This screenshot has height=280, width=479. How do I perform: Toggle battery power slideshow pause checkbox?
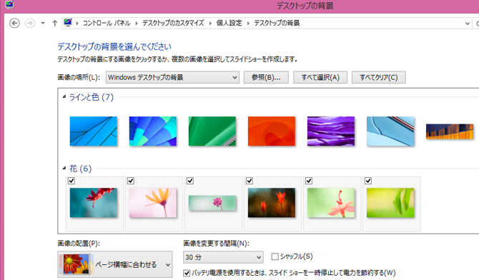[x=187, y=273]
